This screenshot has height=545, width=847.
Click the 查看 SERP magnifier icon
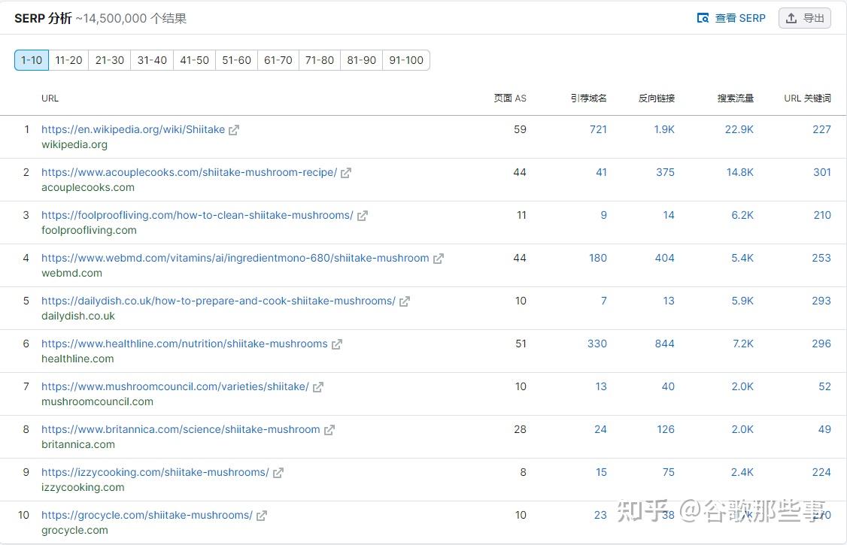(x=703, y=18)
